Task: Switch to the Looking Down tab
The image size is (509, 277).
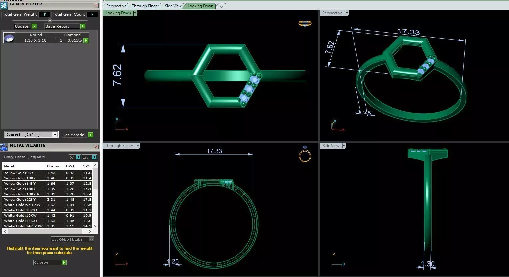Action: click(200, 6)
